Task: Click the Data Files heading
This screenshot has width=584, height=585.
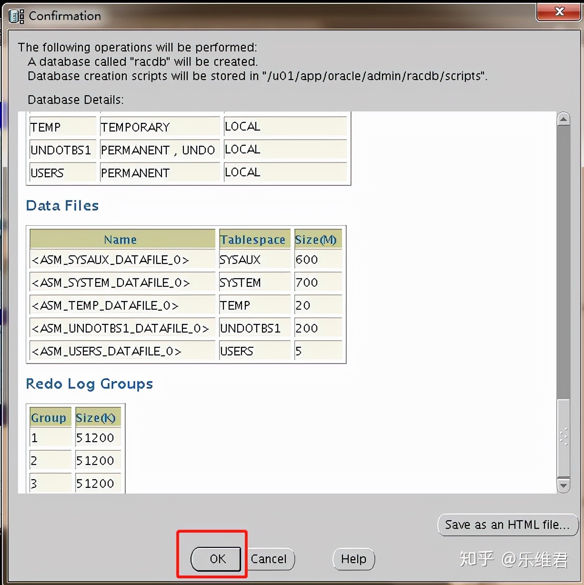Action: coord(62,206)
